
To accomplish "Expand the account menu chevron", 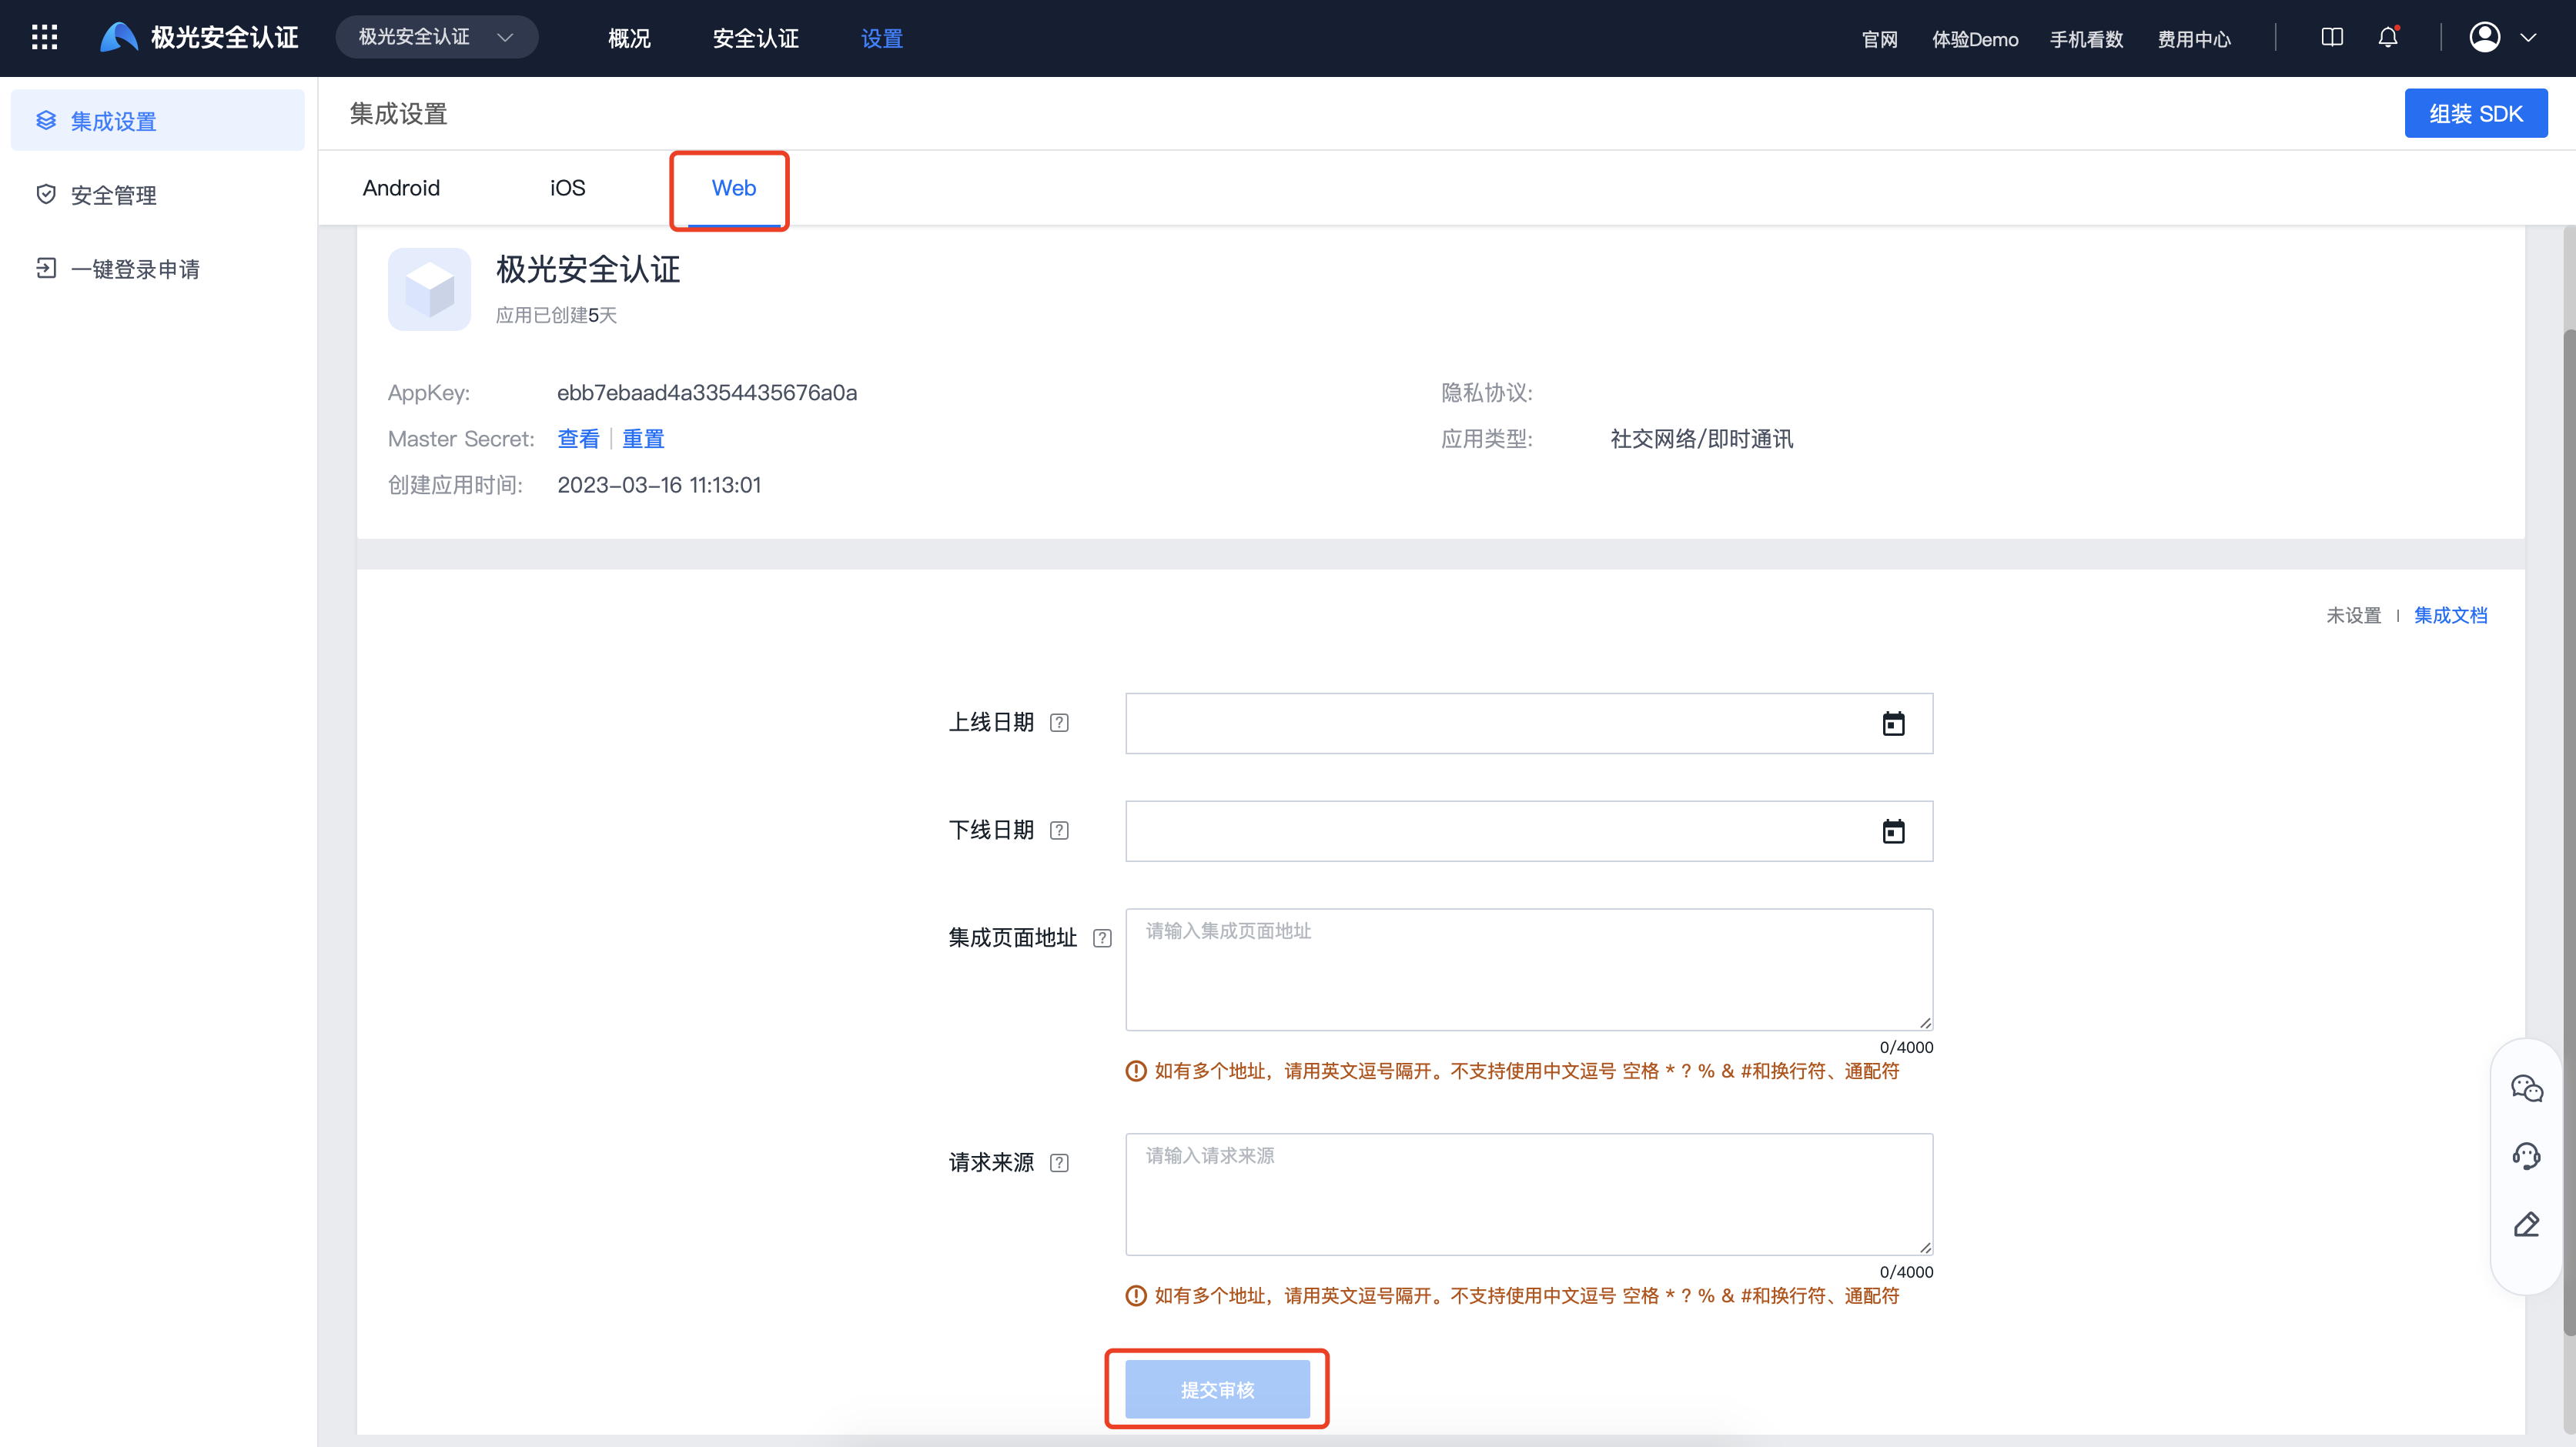I will [2528, 38].
